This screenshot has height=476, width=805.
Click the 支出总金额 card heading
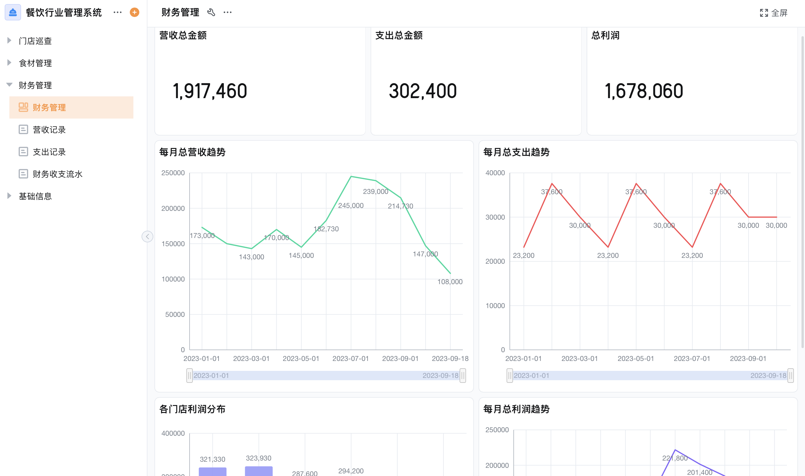click(399, 35)
